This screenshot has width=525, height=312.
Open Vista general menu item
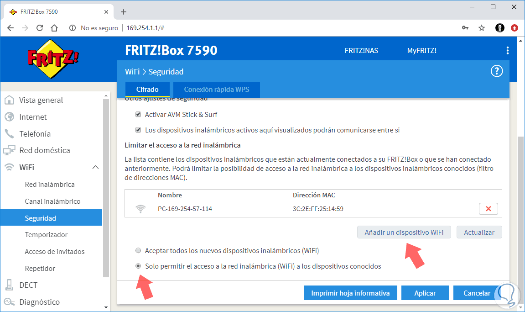click(41, 100)
